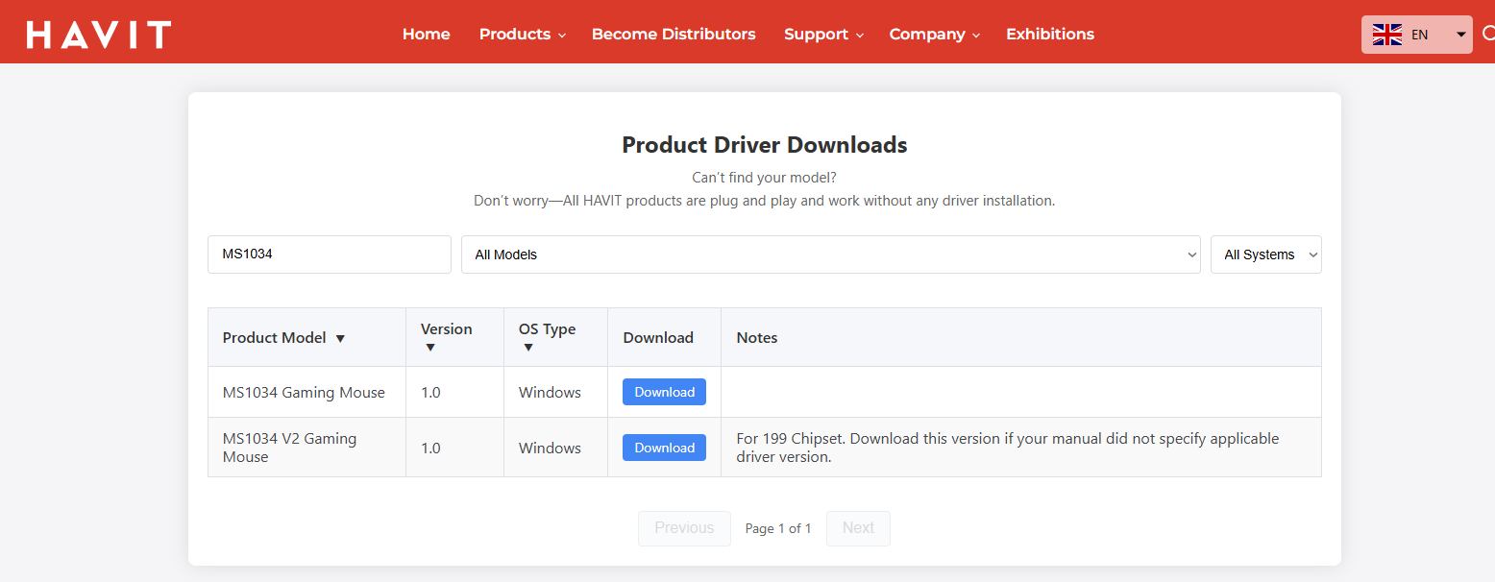Sort by OS Type column arrow
Image resolution: width=1495 pixels, height=582 pixels.
[x=528, y=348]
